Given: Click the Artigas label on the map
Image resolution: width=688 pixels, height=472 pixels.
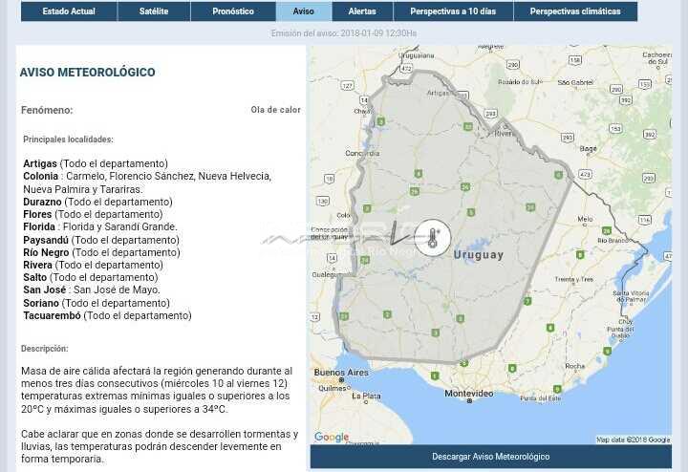Looking at the screenshot, I should pyautogui.click(x=438, y=93).
